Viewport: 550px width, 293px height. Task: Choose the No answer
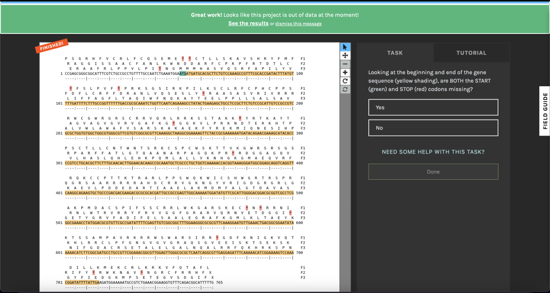(433, 128)
